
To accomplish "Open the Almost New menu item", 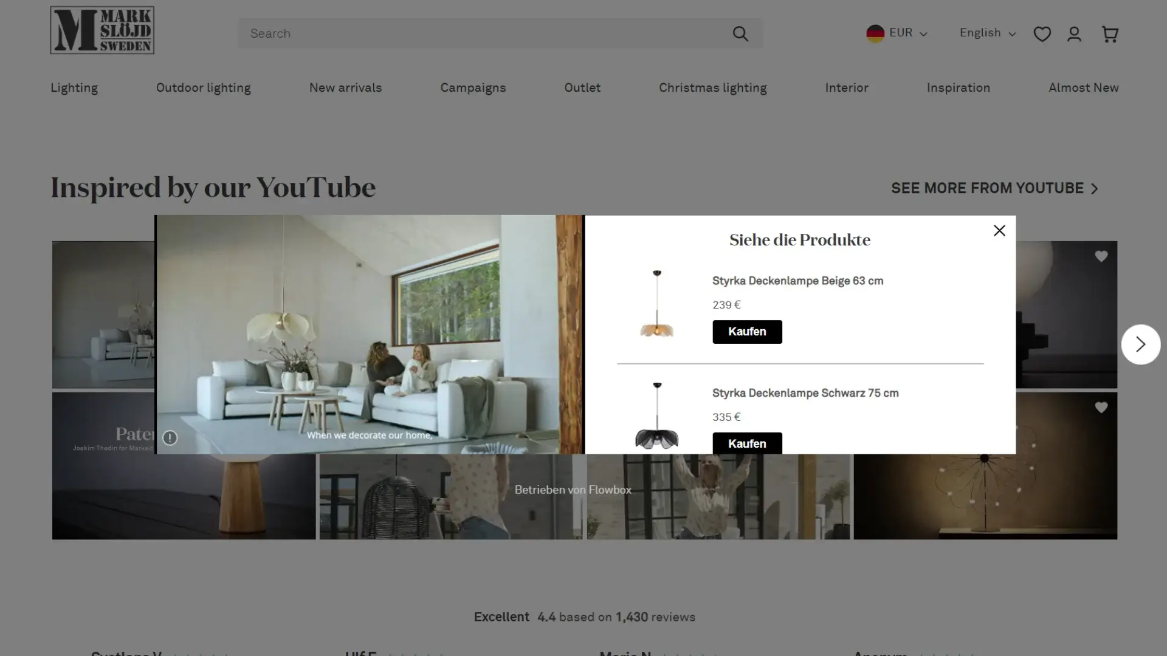I will [x=1083, y=88].
